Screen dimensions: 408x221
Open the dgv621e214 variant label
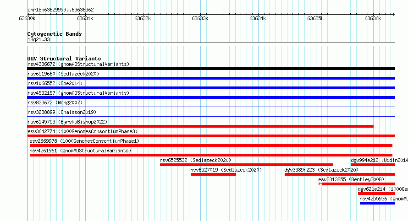point(383,189)
